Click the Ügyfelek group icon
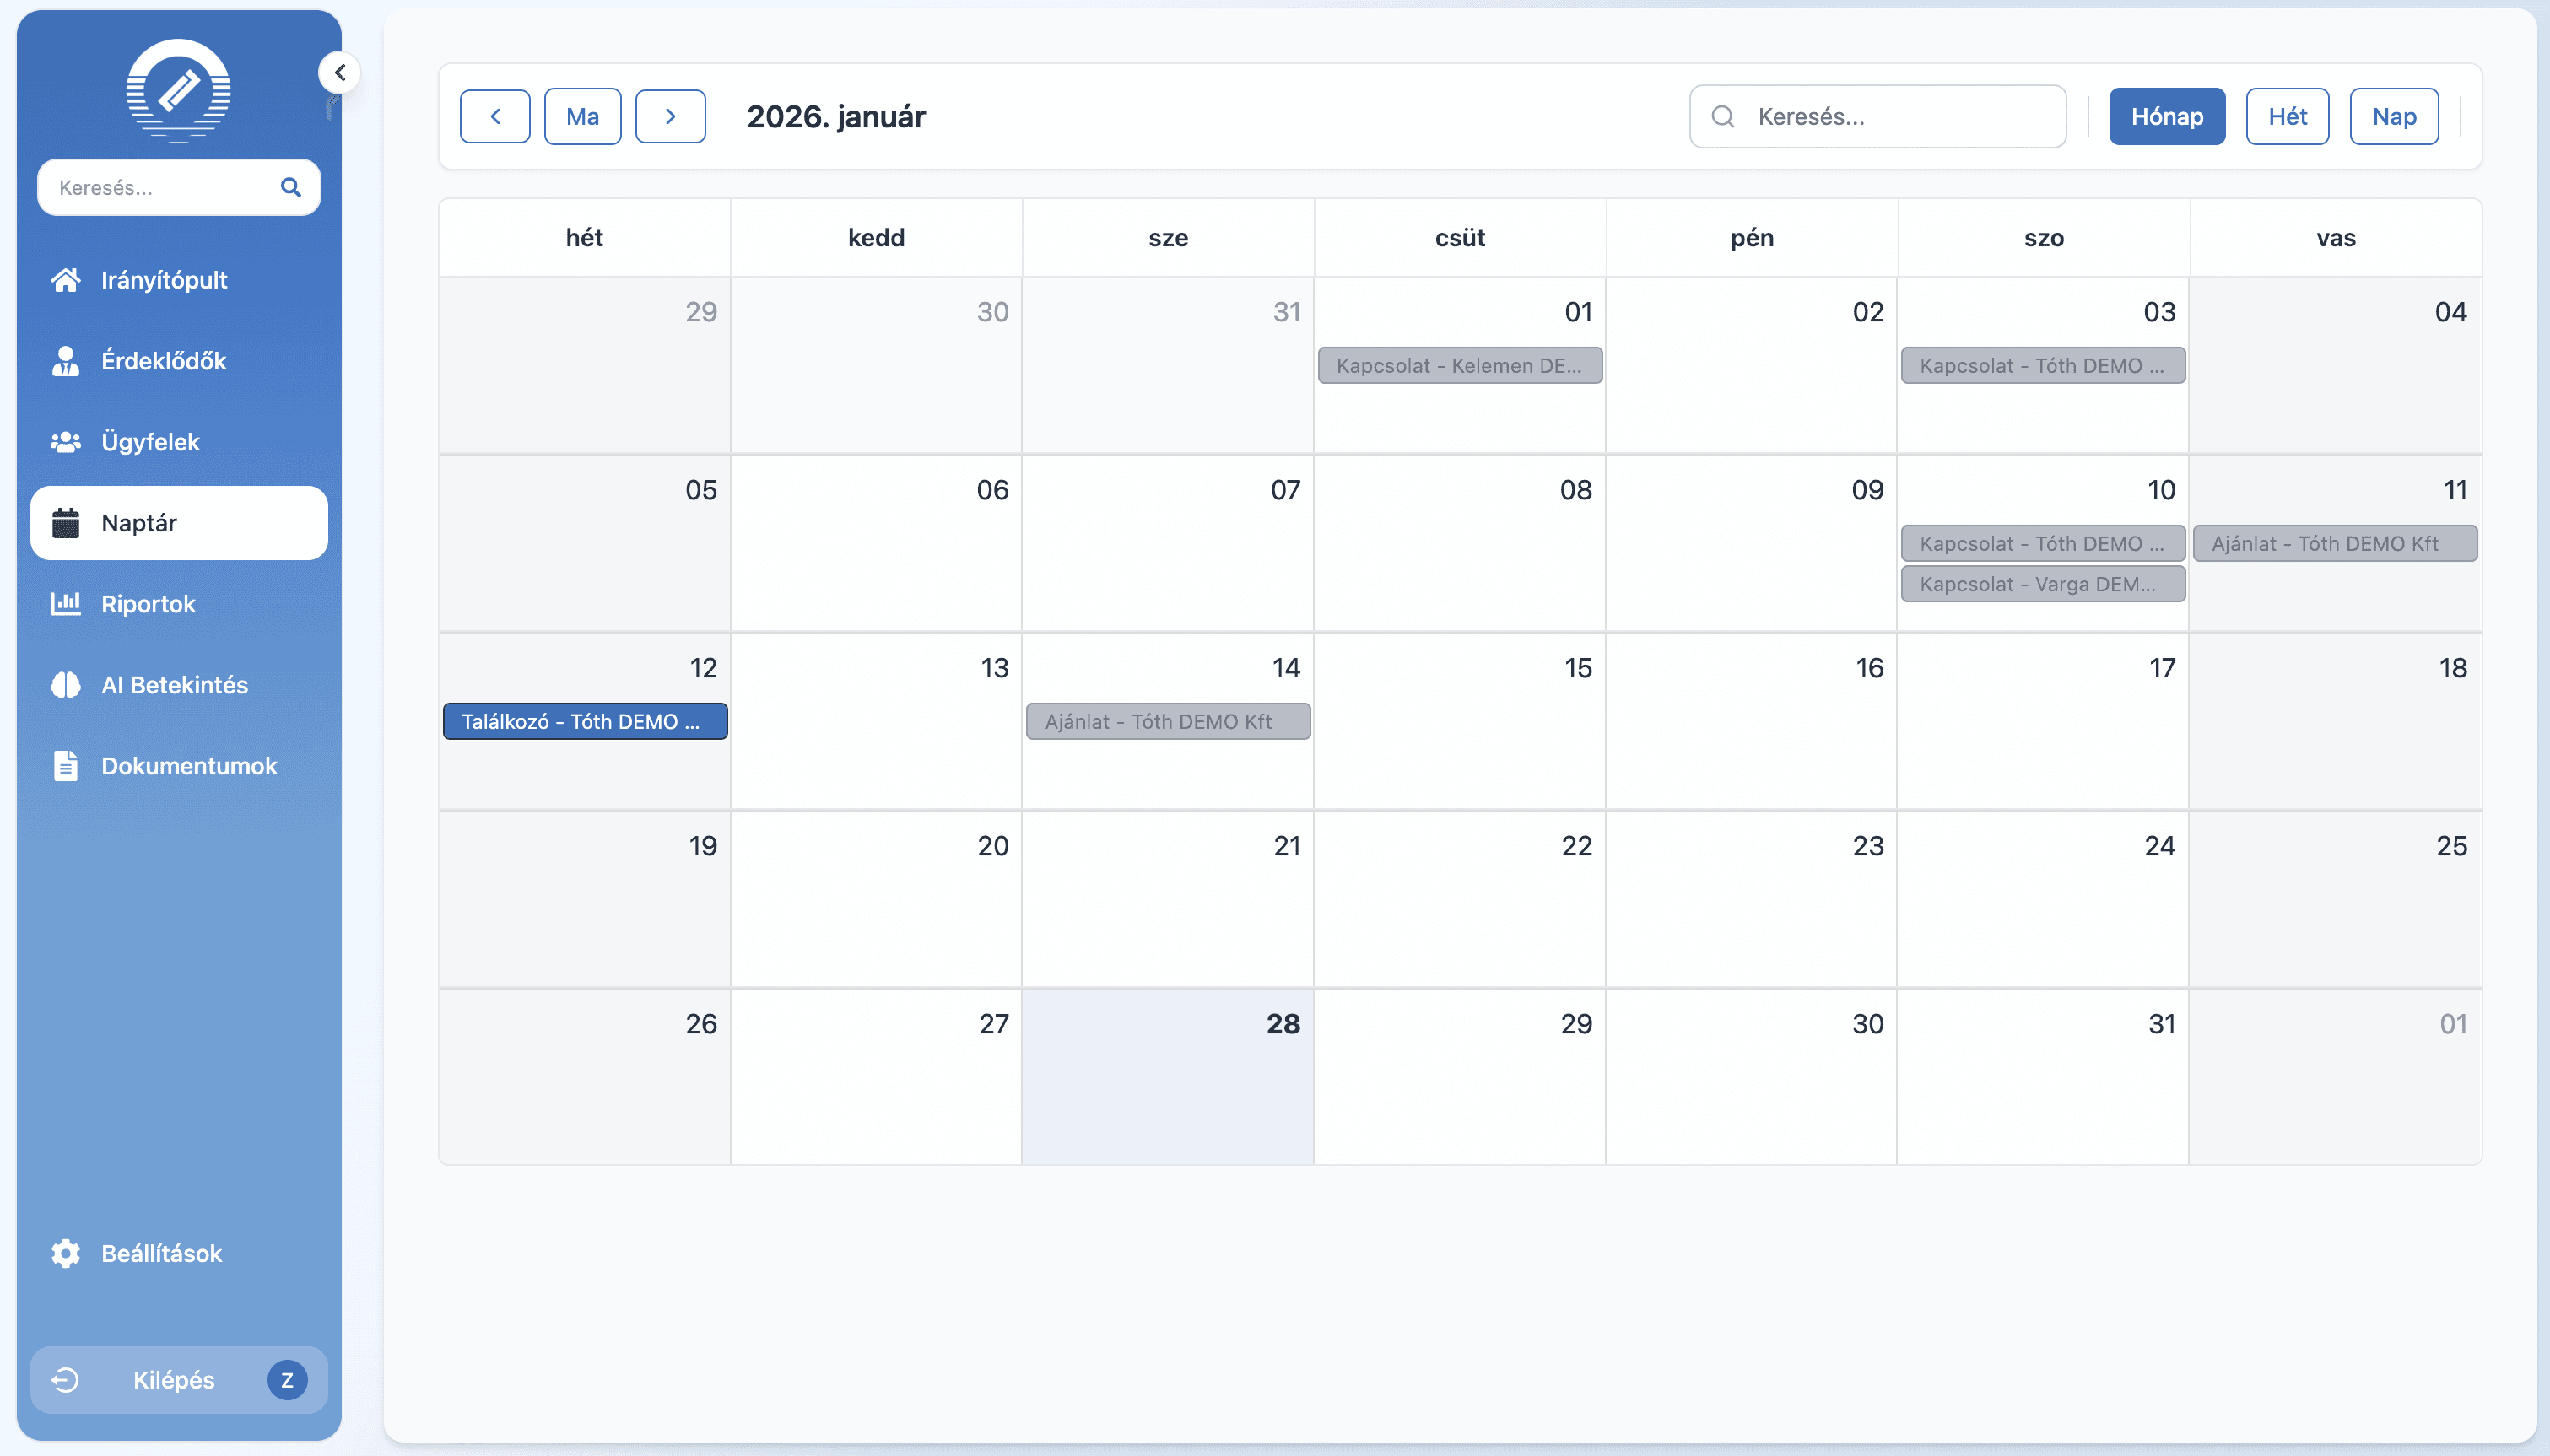 [66, 442]
